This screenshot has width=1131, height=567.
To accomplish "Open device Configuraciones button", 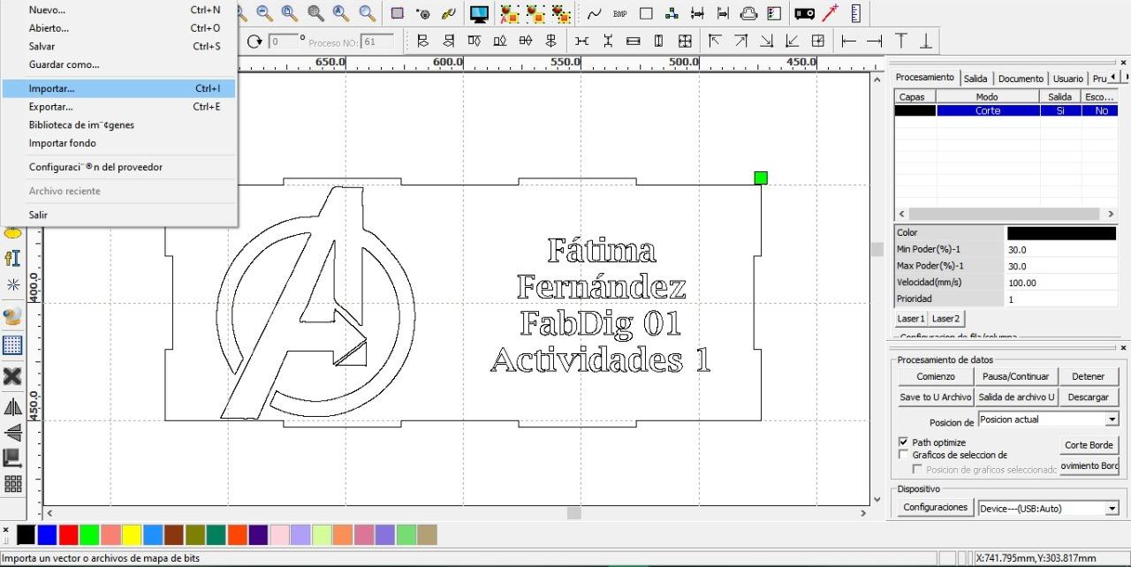I will 935,508.
